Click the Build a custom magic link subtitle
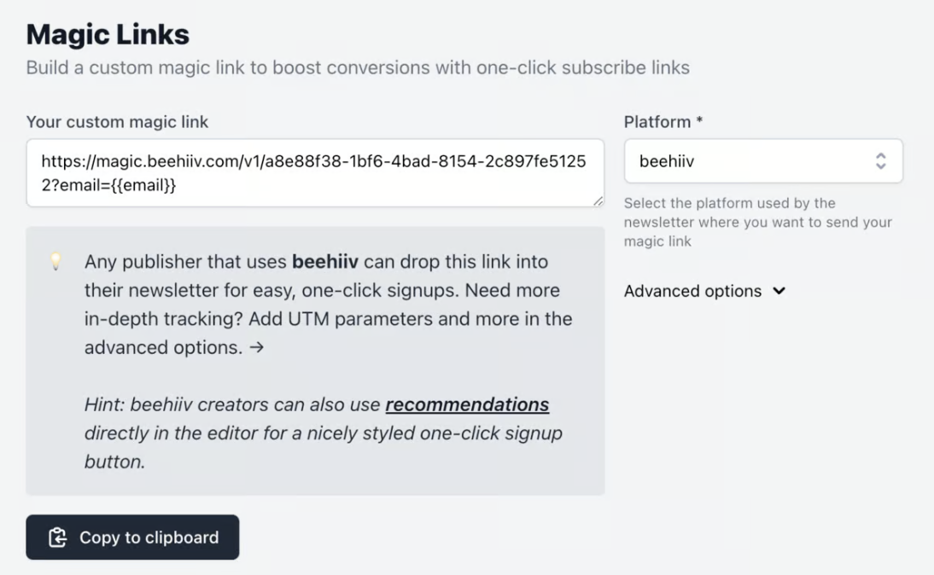This screenshot has width=934, height=575. (358, 68)
